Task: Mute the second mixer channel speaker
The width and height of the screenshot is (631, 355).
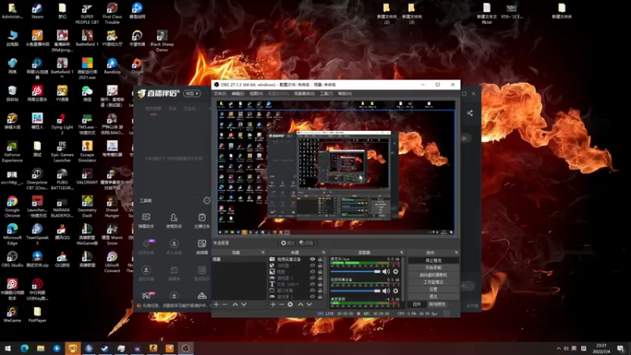Action: click(x=386, y=290)
